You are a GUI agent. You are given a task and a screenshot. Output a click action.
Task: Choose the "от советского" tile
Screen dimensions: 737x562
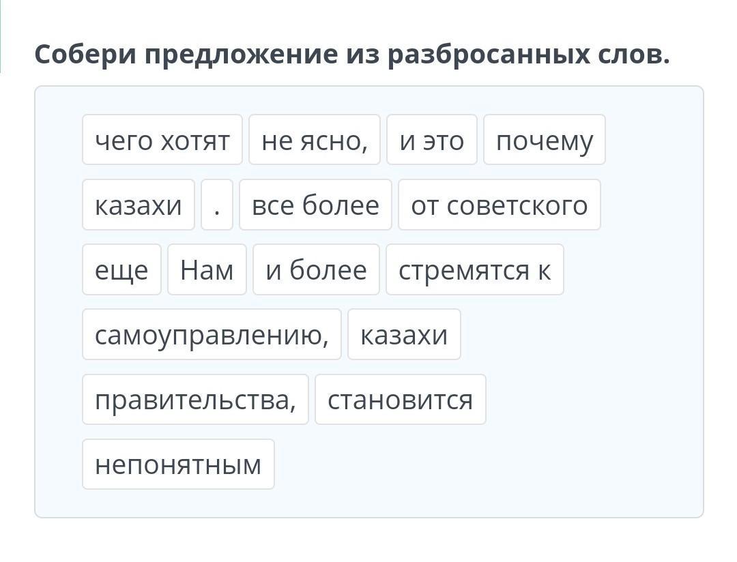click(x=499, y=205)
